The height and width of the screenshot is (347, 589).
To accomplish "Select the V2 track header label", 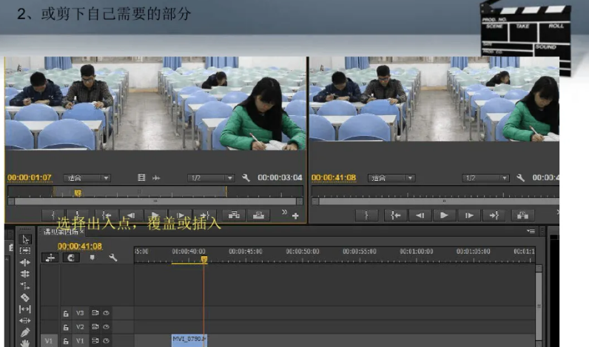I will 80,327.
